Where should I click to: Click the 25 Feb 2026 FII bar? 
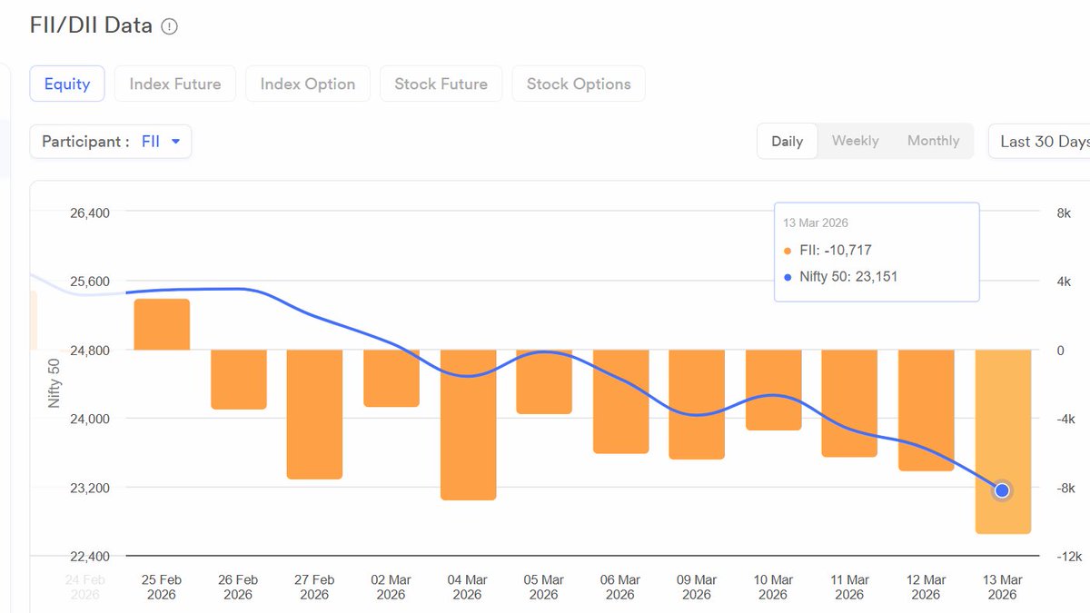pos(162,324)
